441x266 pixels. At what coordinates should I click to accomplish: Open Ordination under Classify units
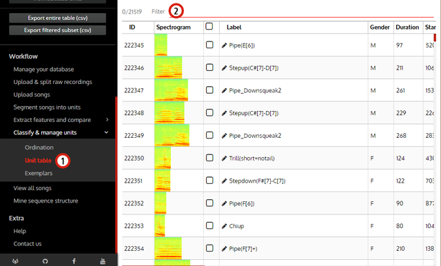click(39, 147)
